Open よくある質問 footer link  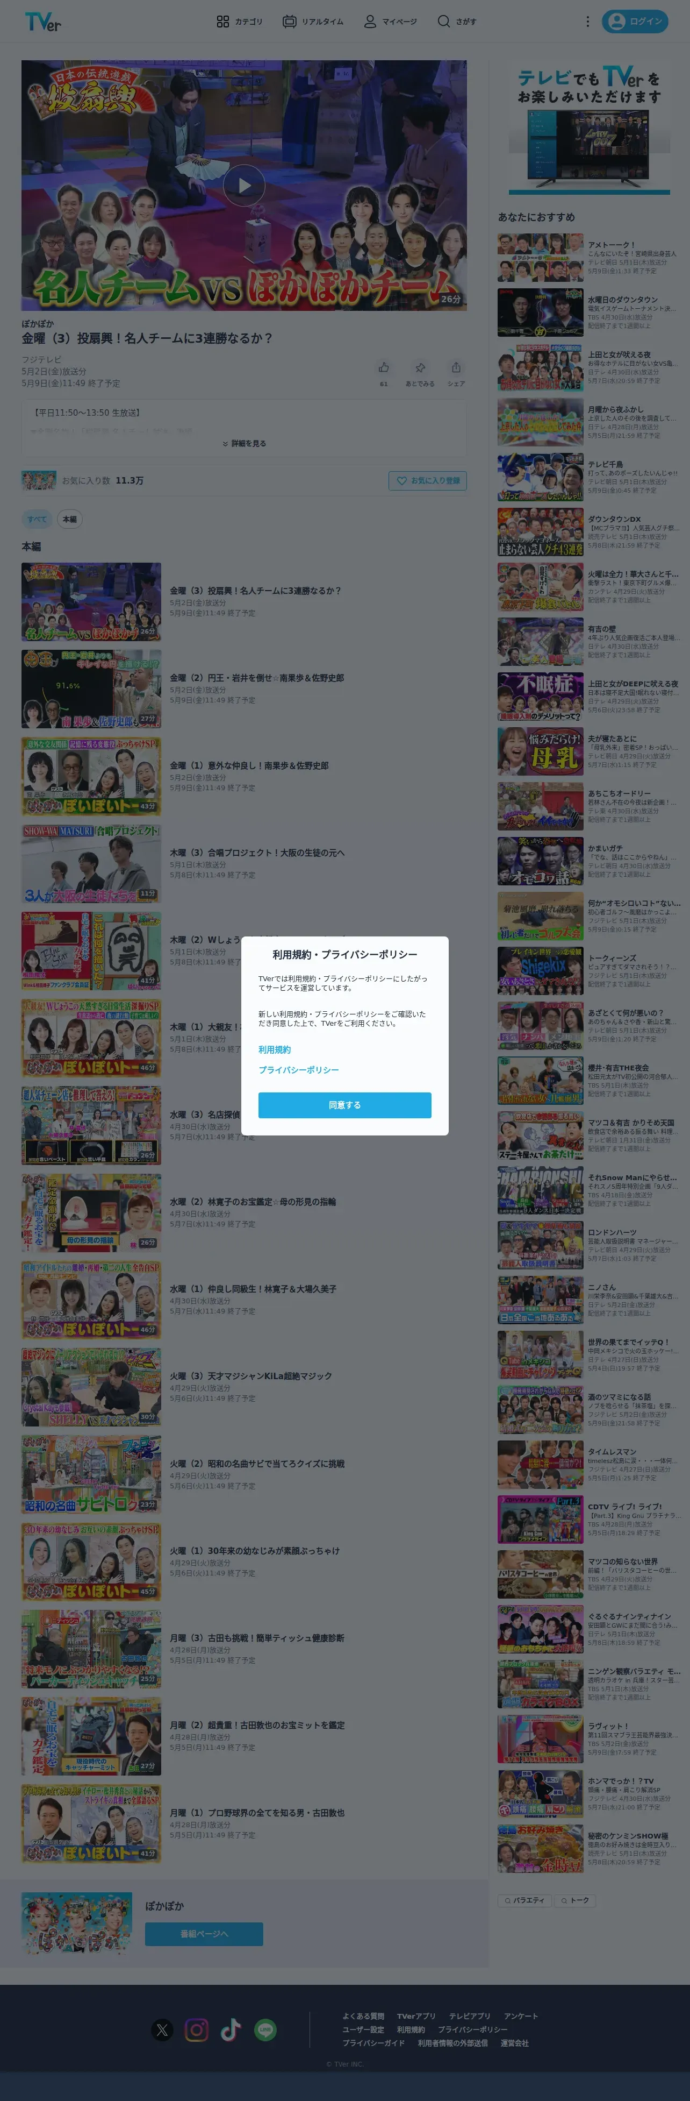363,2016
